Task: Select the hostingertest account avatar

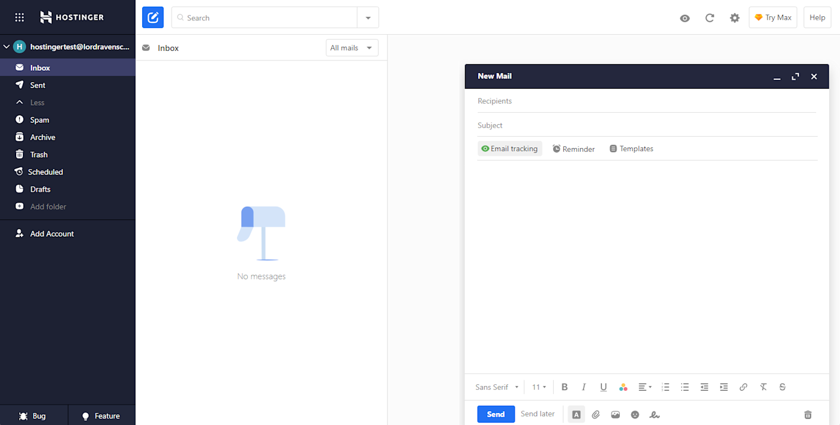Action: 20,47
